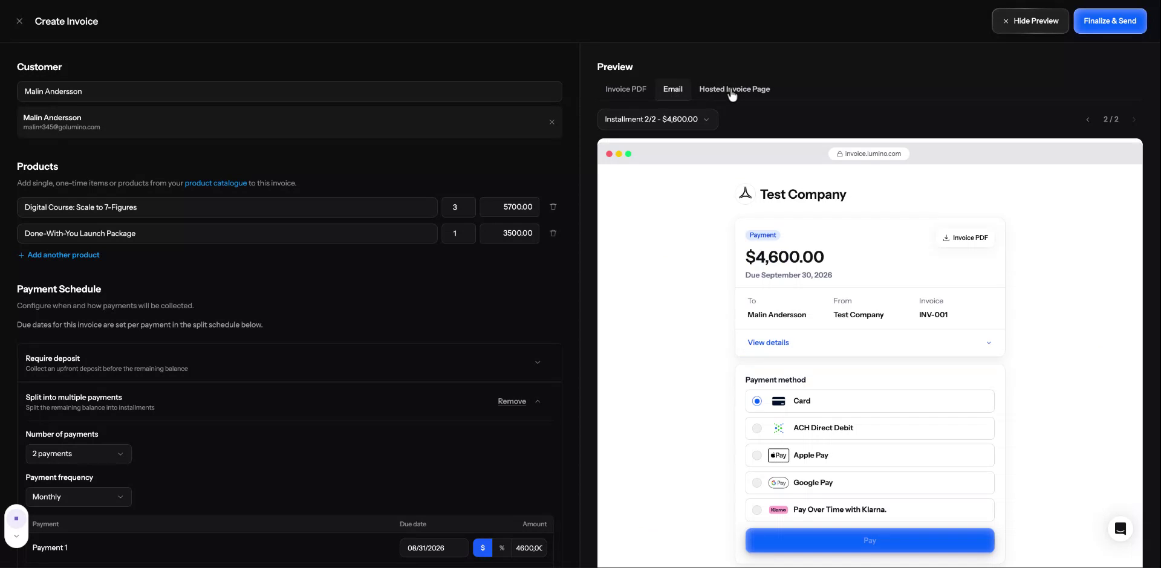Switch to Invoice PDF preview tab
1161x568 pixels.
point(626,89)
